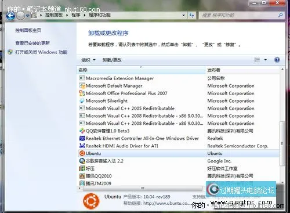290x213 pixels.
Task: Focus the 搜索 程序和功能 search box
Action: 238,15
